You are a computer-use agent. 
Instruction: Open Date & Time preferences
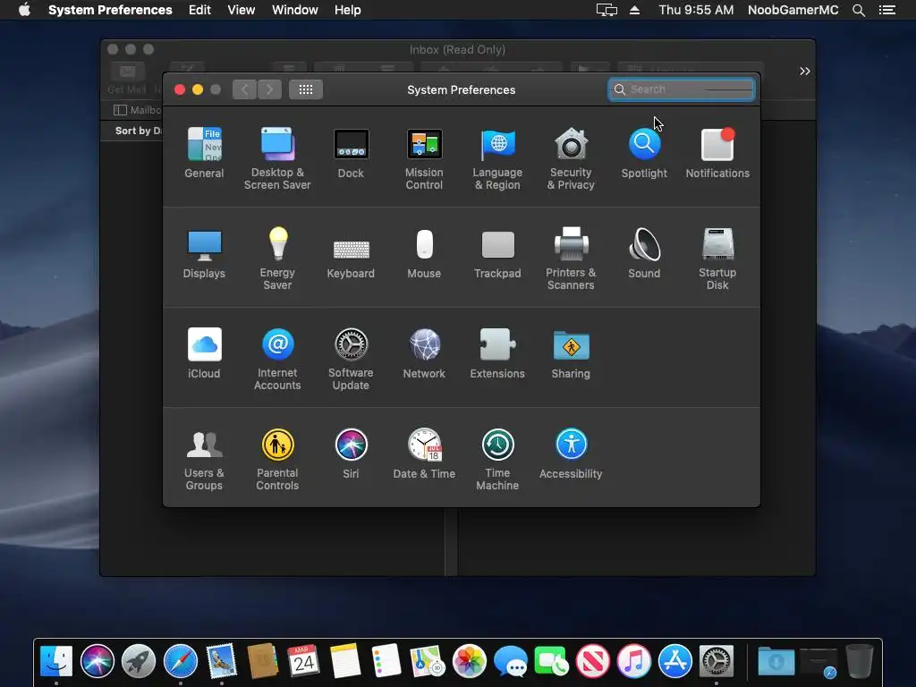(x=424, y=454)
